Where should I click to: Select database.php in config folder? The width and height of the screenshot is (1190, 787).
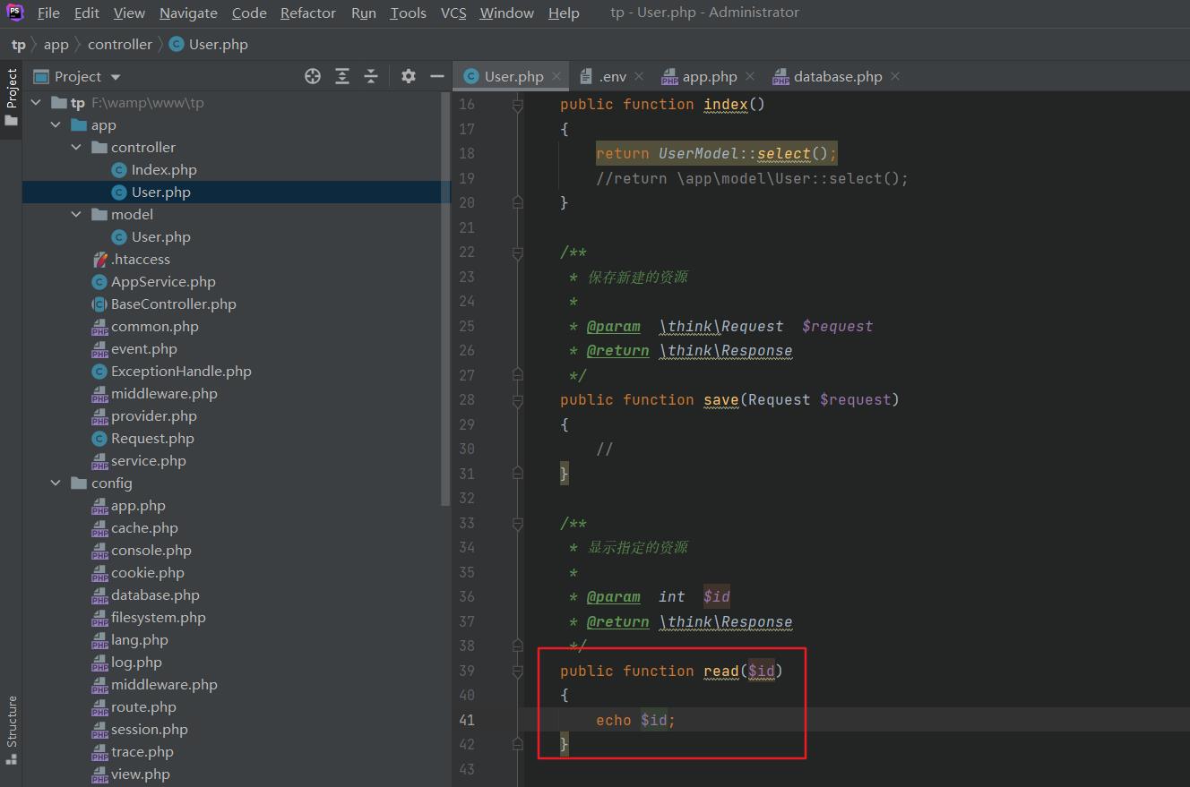146,595
